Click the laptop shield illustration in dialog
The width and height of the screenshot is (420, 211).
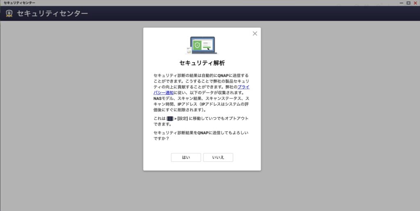click(202, 45)
